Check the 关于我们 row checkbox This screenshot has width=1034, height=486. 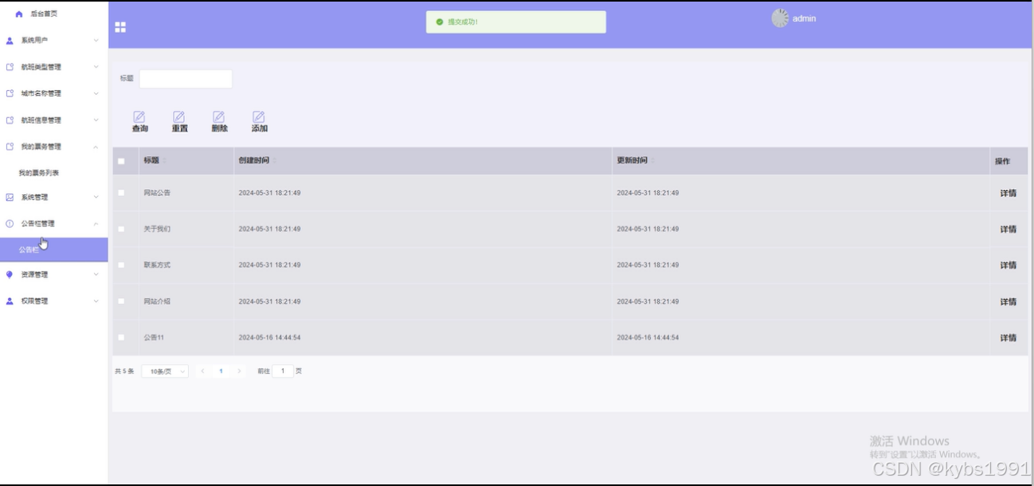pos(121,229)
